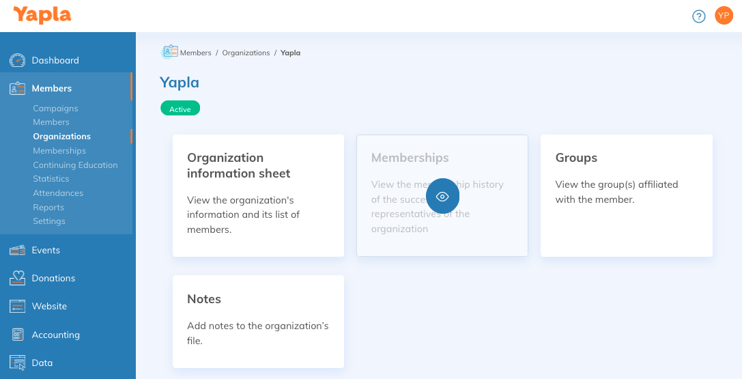The height and width of the screenshot is (379, 742).
Task: Select the Members submenu item
Action: [51, 122]
